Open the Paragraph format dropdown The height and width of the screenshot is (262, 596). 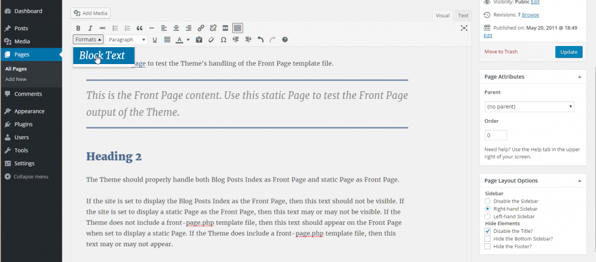(x=126, y=40)
